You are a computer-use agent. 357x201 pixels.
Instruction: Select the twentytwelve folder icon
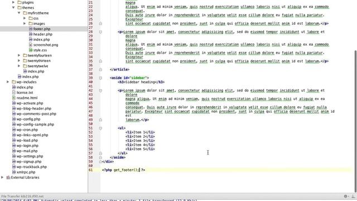coord(25,66)
